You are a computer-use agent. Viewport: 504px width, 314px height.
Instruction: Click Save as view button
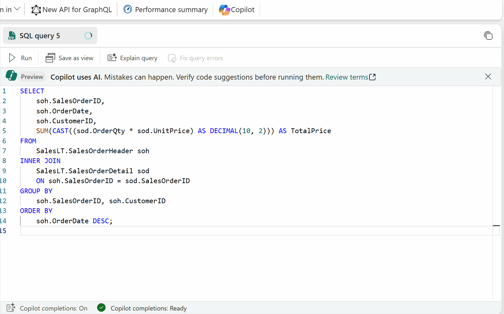point(69,58)
